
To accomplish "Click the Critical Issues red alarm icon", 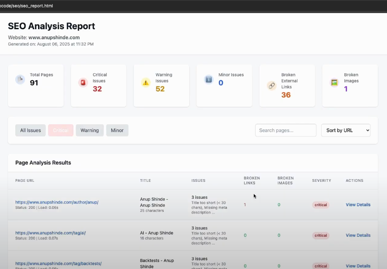I will coord(83,82).
